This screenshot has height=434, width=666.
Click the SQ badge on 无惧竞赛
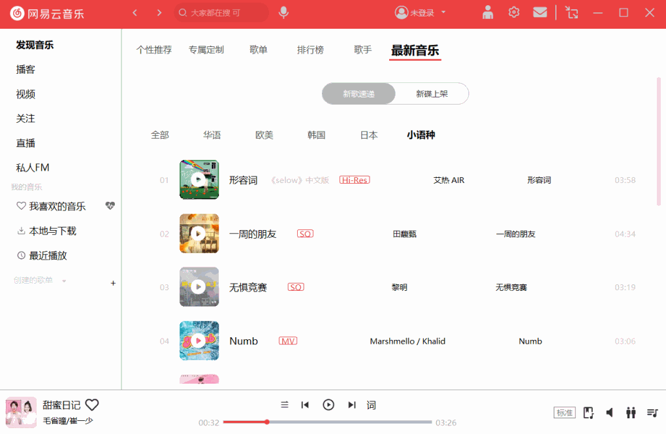click(x=296, y=288)
